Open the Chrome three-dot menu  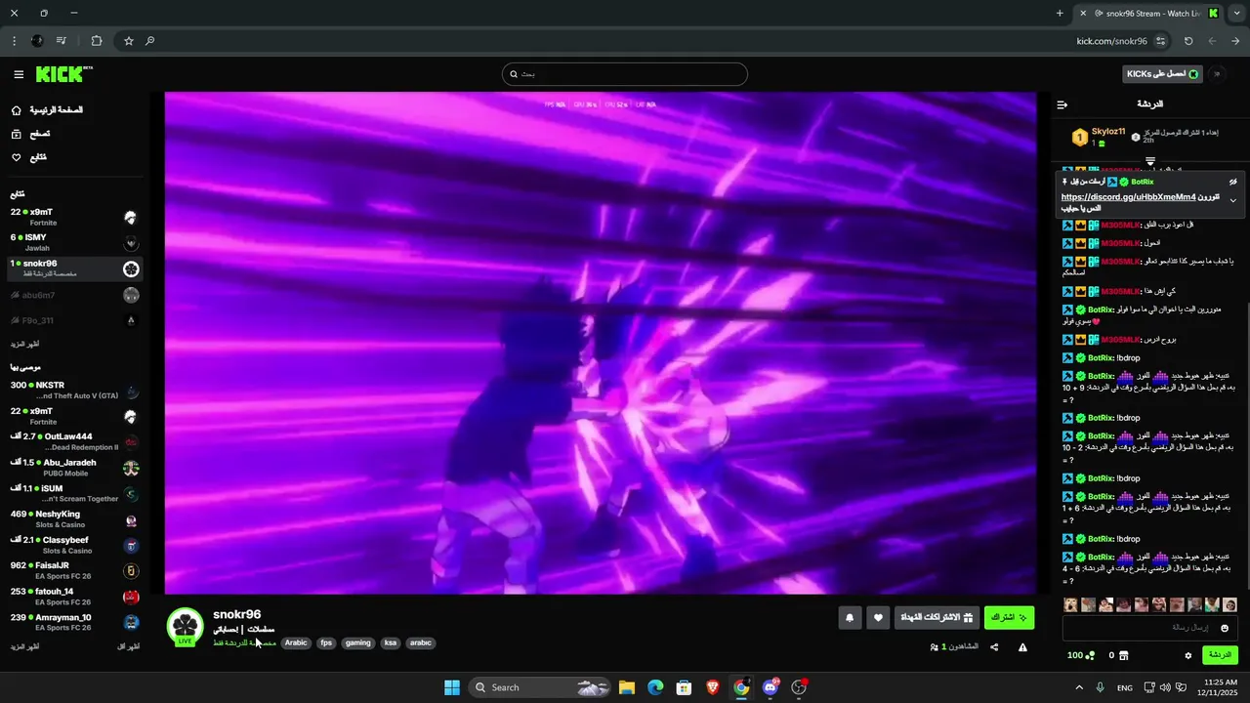14,41
